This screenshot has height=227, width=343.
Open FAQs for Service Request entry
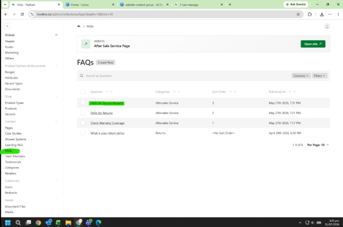coord(107,103)
